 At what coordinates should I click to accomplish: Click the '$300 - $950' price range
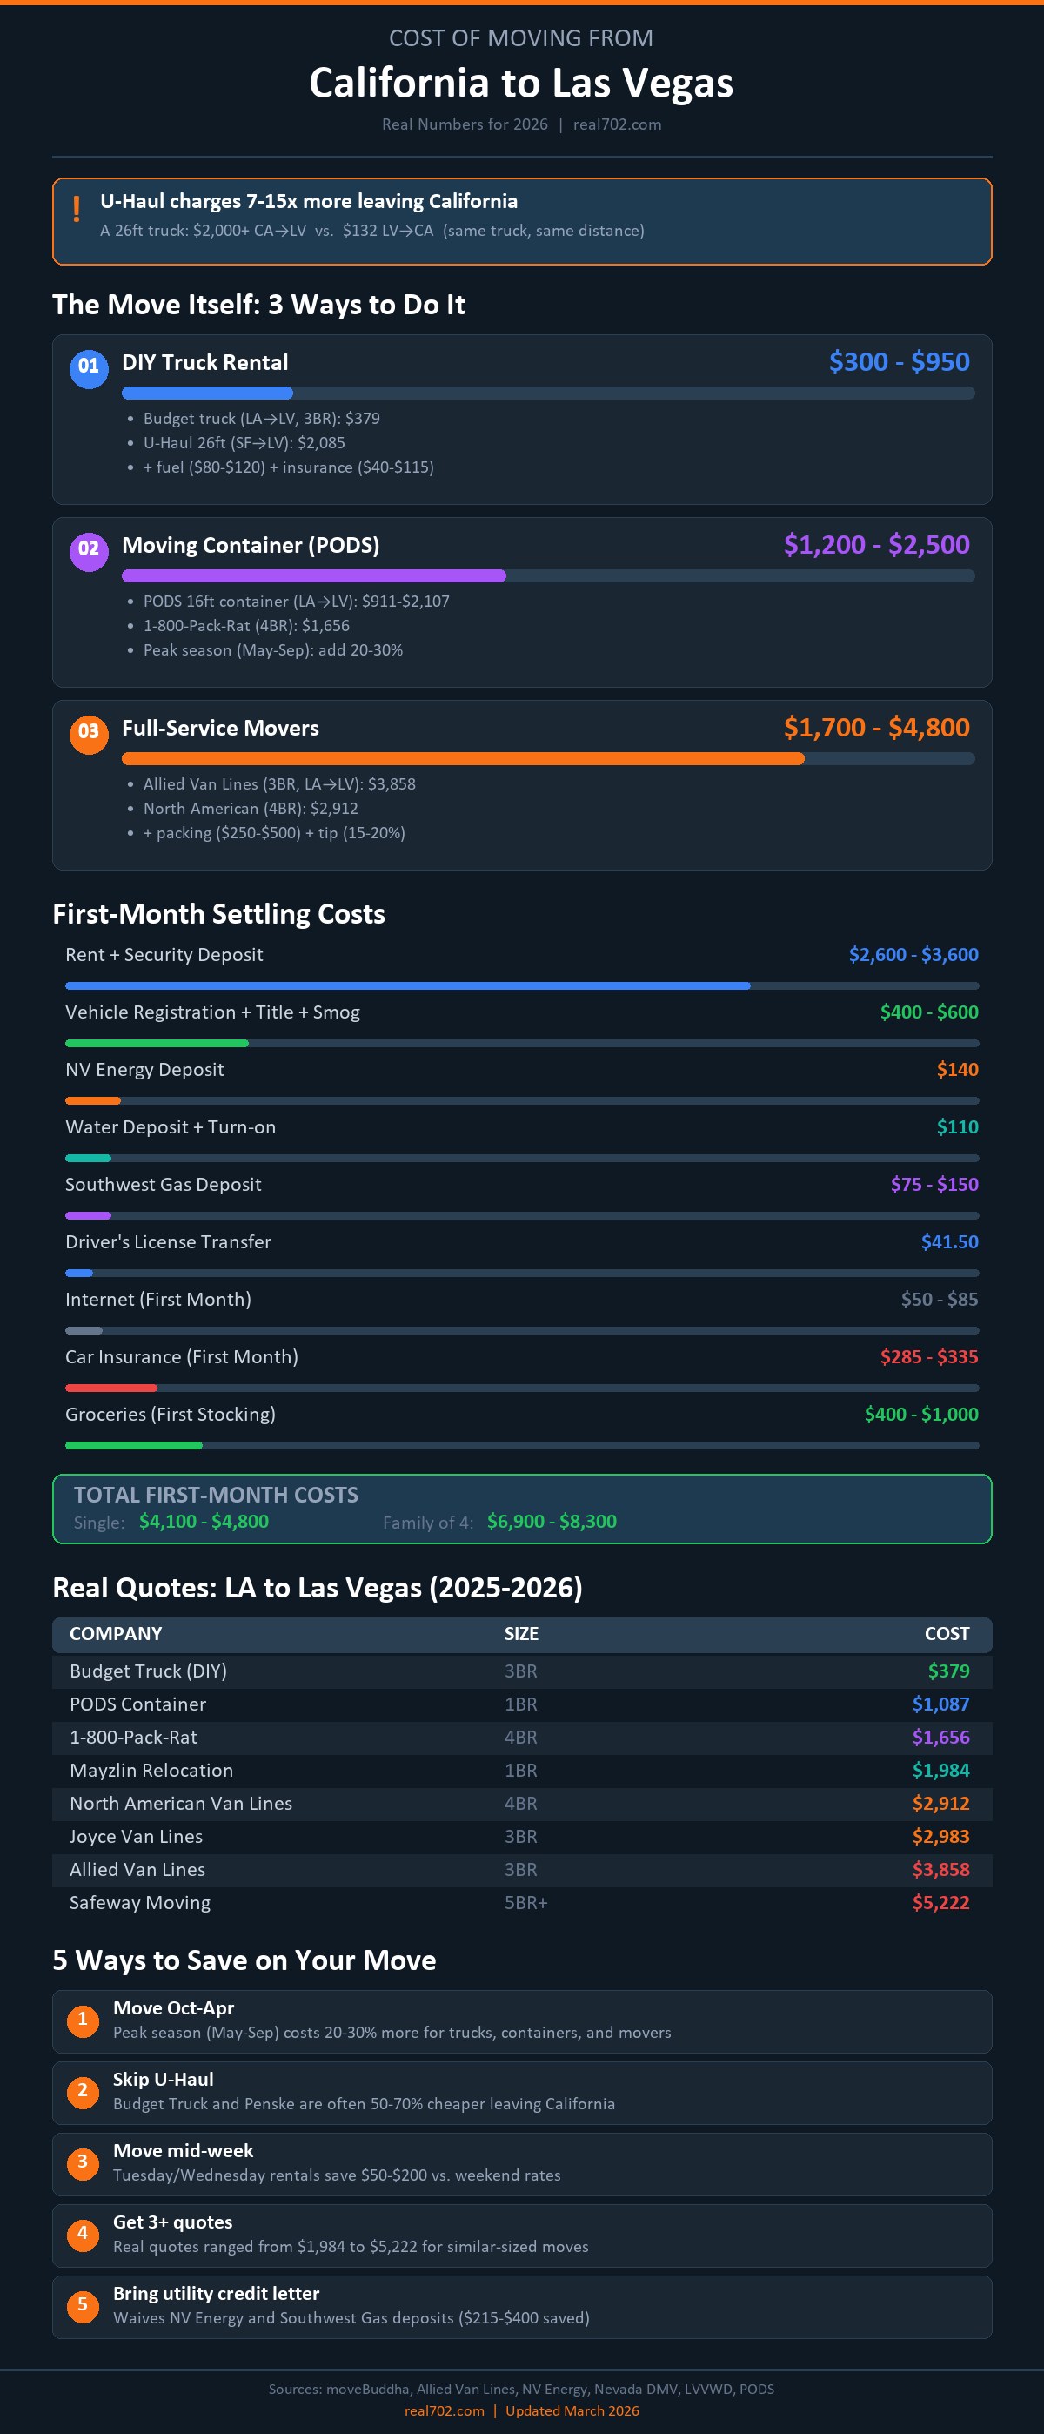click(x=899, y=362)
